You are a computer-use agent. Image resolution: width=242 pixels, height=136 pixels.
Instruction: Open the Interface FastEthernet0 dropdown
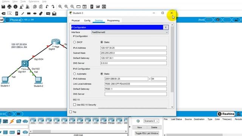click(130, 32)
